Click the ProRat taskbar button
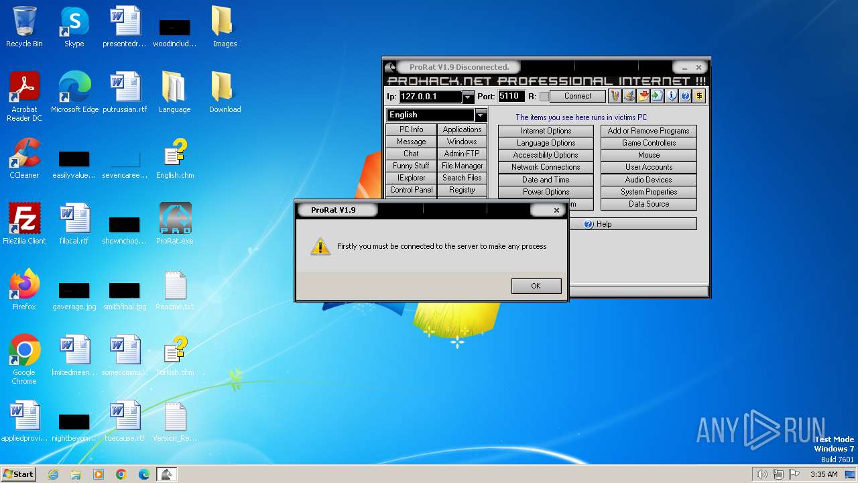Viewport: 858px width, 483px height. click(x=166, y=474)
